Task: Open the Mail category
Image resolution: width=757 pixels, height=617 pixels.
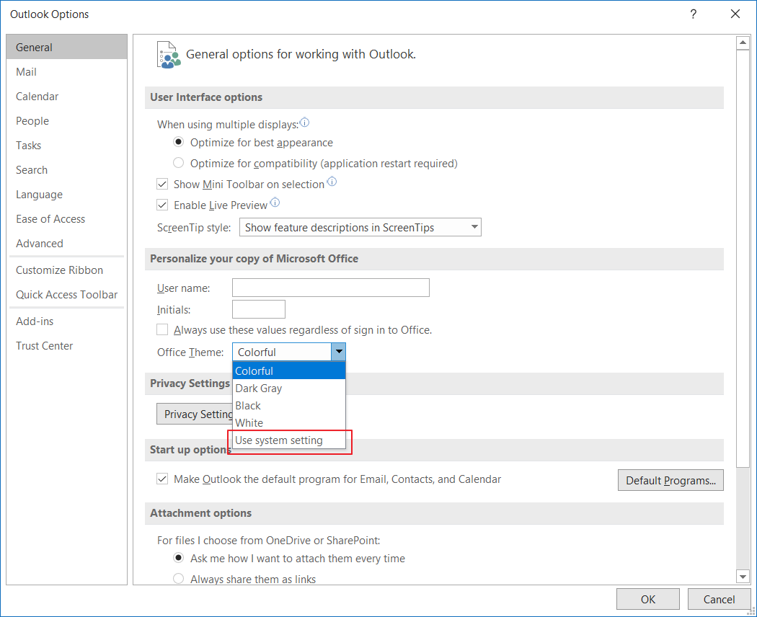Action: click(x=66, y=72)
